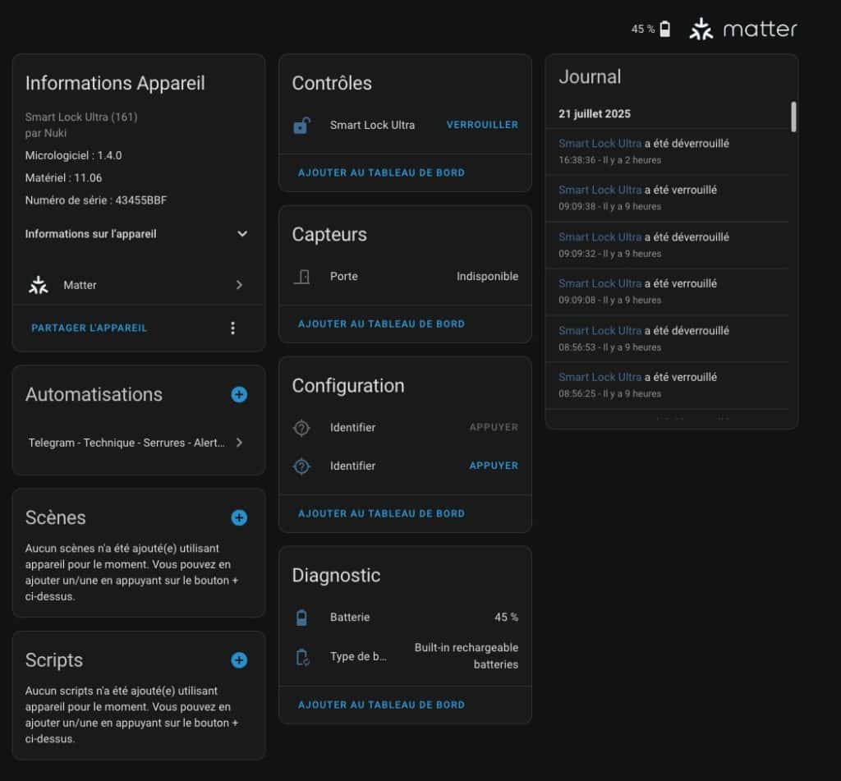Click the Scènes card heading
The image size is (841, 781).
(55, 517)
